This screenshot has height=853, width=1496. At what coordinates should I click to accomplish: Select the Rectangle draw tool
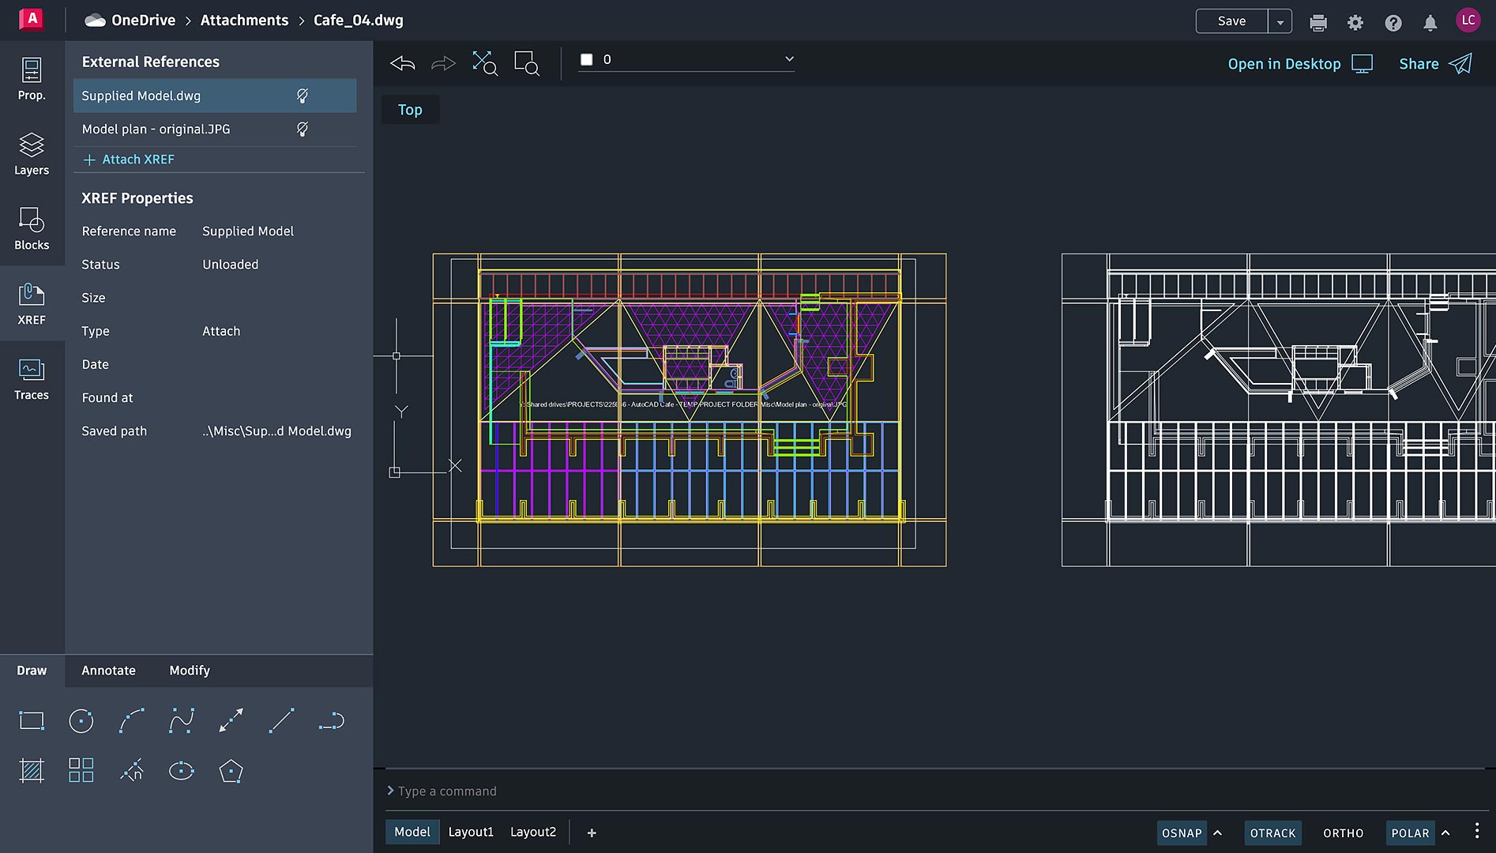(32, 720)
